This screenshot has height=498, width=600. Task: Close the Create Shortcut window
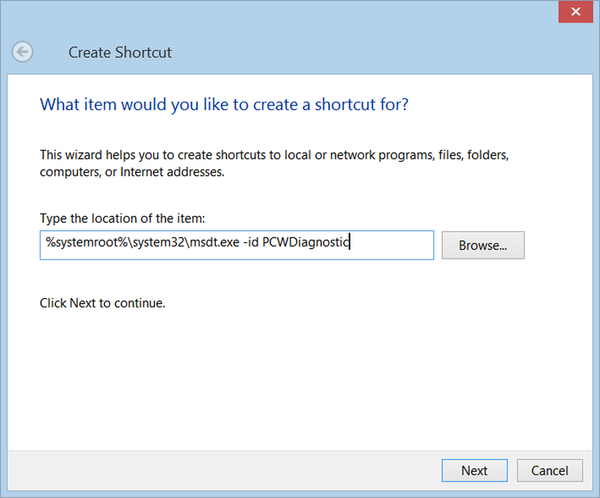click(575, 11)
